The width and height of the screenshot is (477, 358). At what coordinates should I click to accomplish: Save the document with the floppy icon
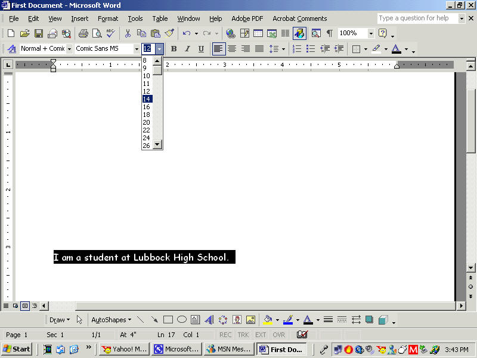39,33
